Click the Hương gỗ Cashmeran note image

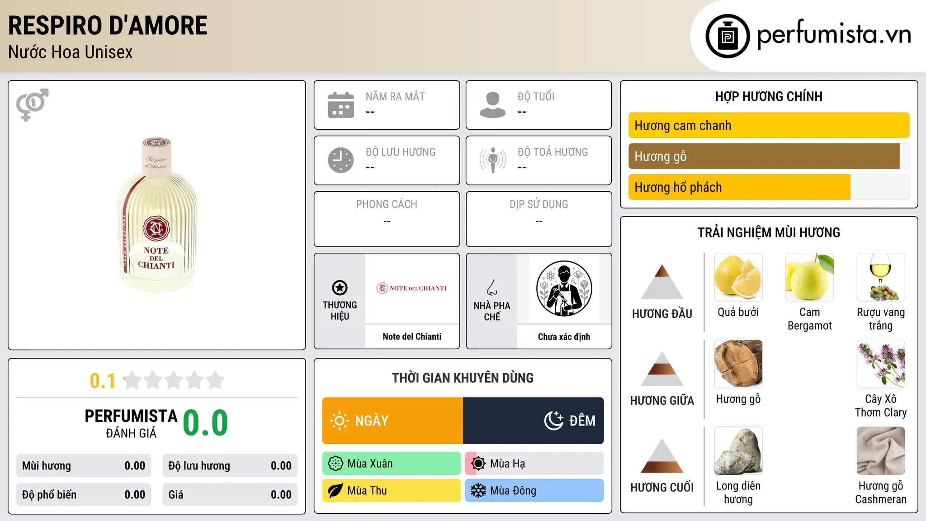coord(881,451)
